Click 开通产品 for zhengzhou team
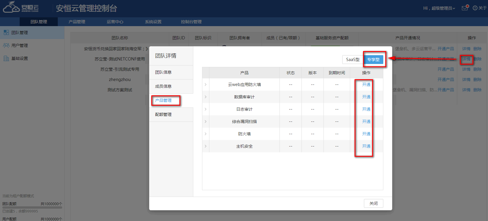Viewport: 488px width, 221px height. coord(446,80)
